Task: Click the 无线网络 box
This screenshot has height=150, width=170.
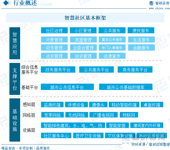Action: 77,115
